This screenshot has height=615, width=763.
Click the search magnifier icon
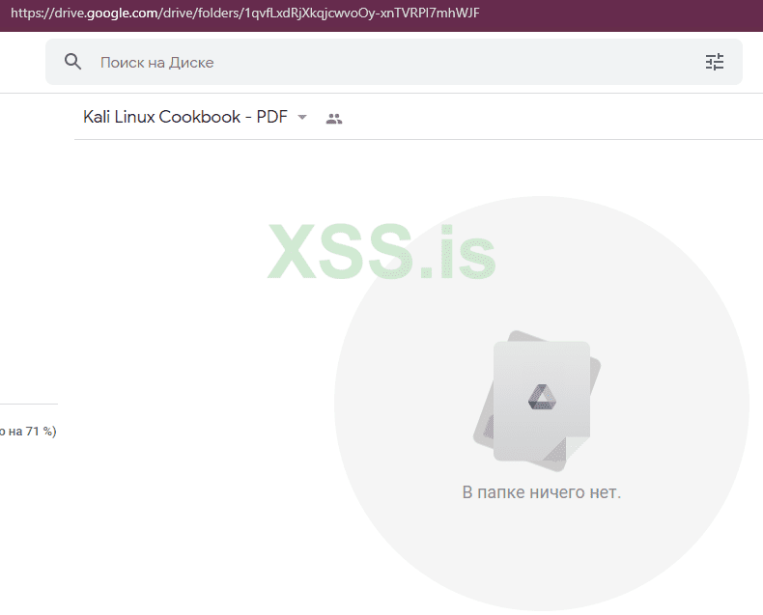[73, 62]
